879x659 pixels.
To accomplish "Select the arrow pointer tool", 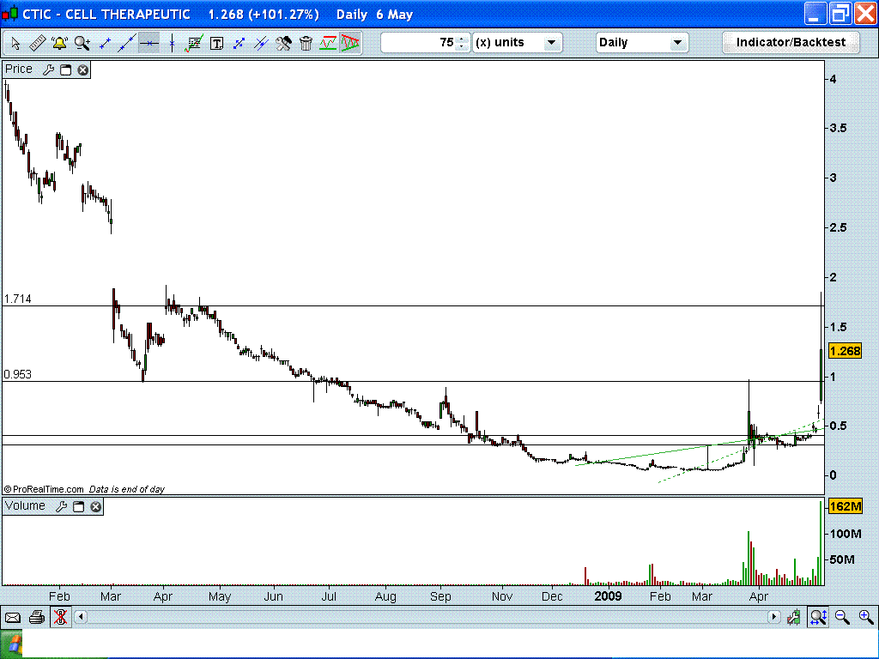I will click(x=15, y=43).
